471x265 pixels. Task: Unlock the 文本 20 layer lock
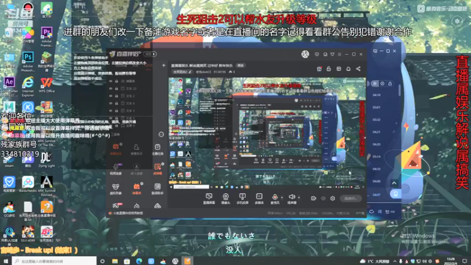117,89
